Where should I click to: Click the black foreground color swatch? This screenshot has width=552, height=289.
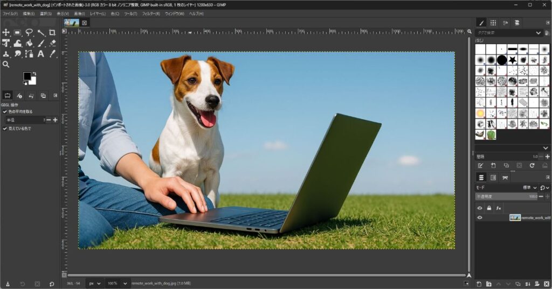[x=27, y=76]
